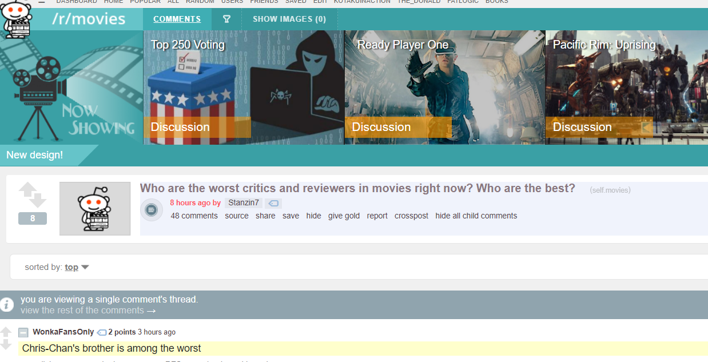Viewport: 708px width, 362px height.
Task: View the rest of the comments
Action: click(x=88, y=311)
